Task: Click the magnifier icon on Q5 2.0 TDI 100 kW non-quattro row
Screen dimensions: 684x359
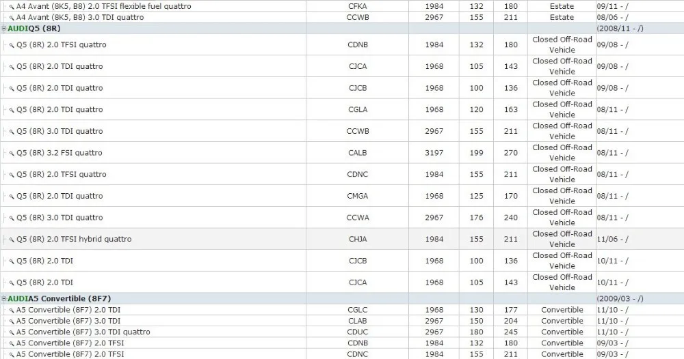Action: [x=12, y=261]
